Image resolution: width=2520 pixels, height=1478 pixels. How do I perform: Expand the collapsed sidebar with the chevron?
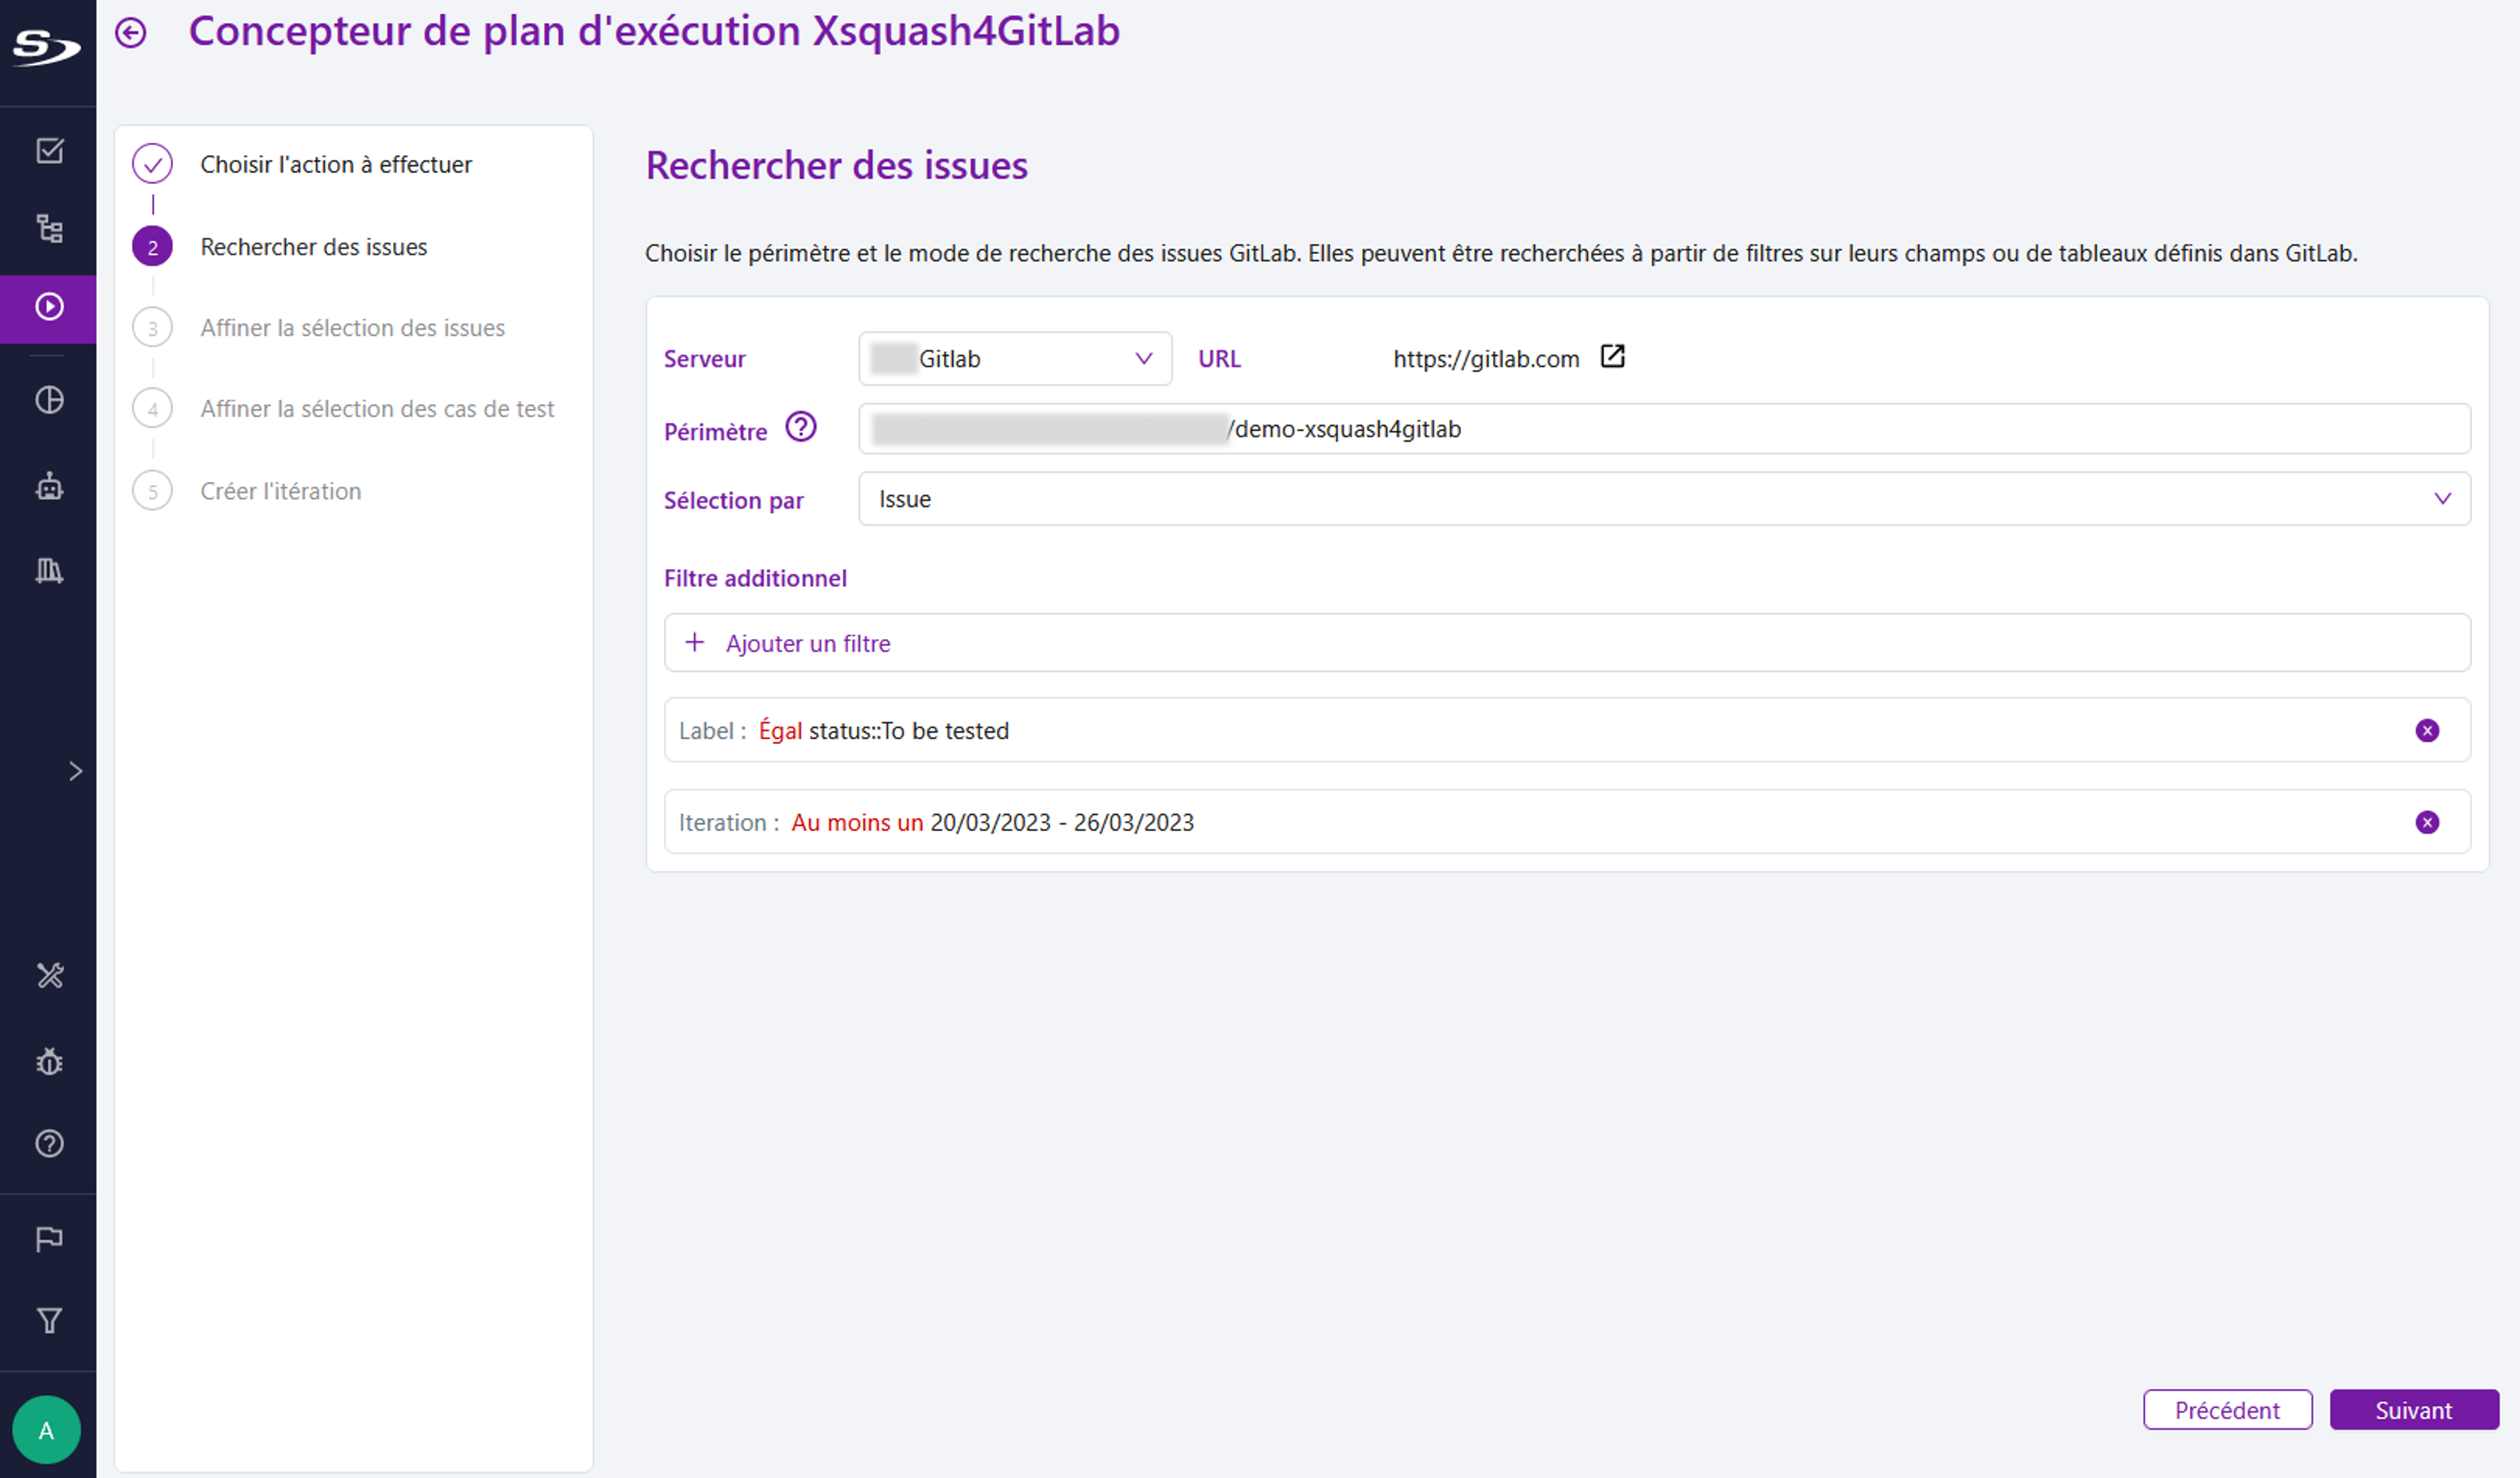76,770
